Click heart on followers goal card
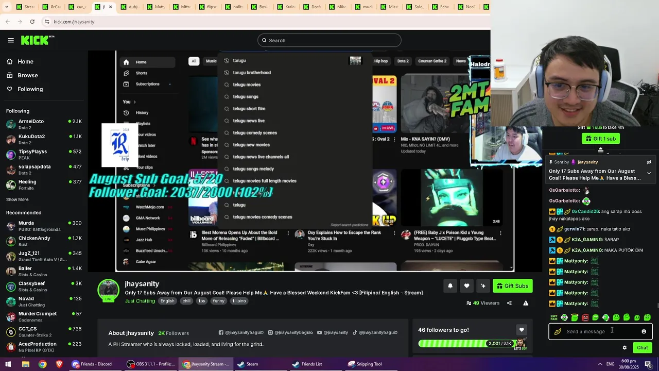 (x=522, y=330)
